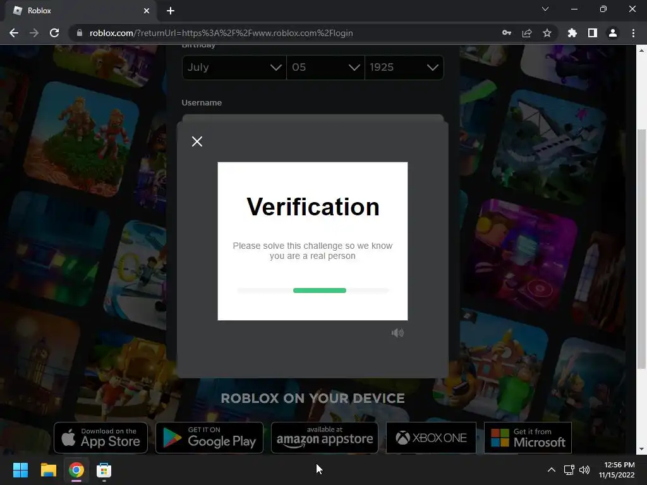
Task: Close the verification challenge dialog
Action: point(197,141)
